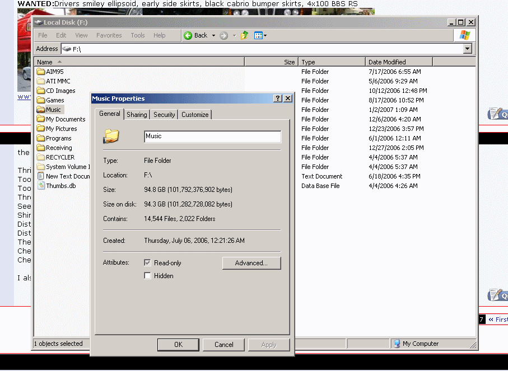Image resolution: width=508 pixels, height=371 pixels.
Task: Click the Help question mark button
Action: [277, 98]
